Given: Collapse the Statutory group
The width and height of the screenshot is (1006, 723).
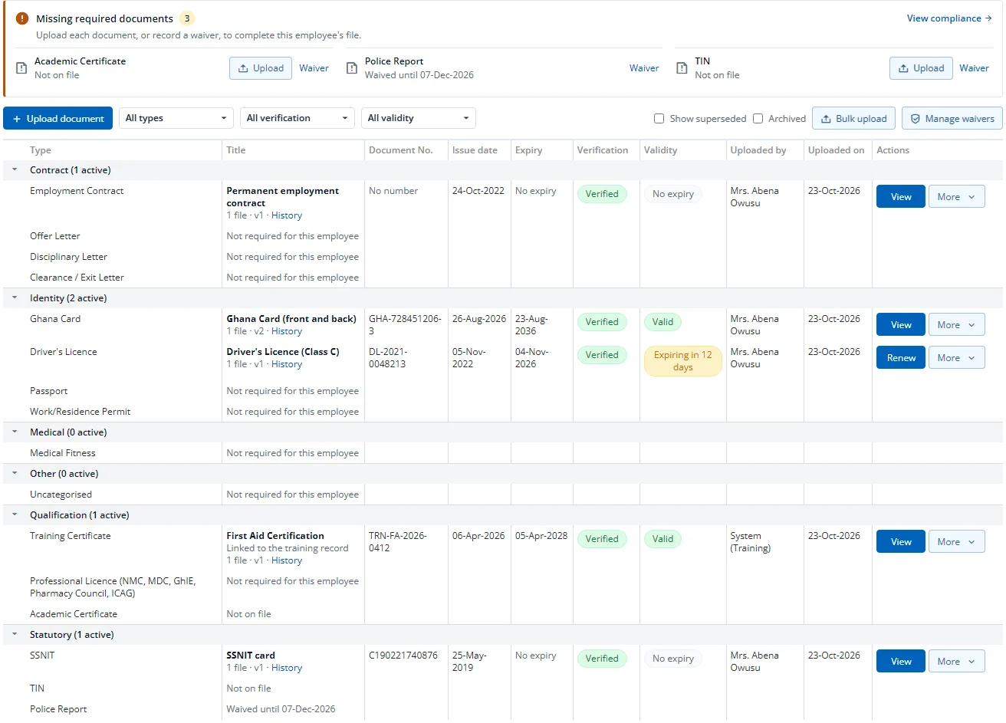Looking at the screenshot, I should (x=15, y=635).
